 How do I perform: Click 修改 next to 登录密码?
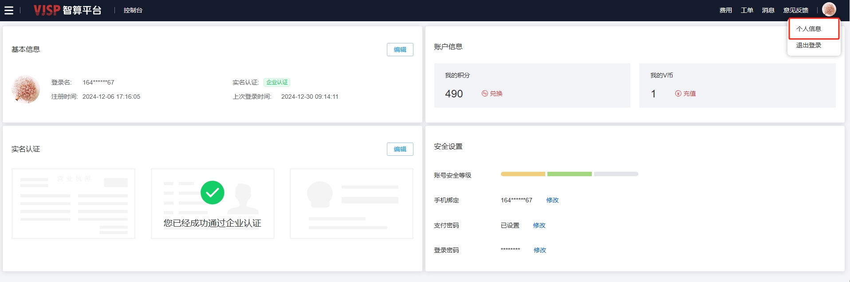[x=540, y=250]
